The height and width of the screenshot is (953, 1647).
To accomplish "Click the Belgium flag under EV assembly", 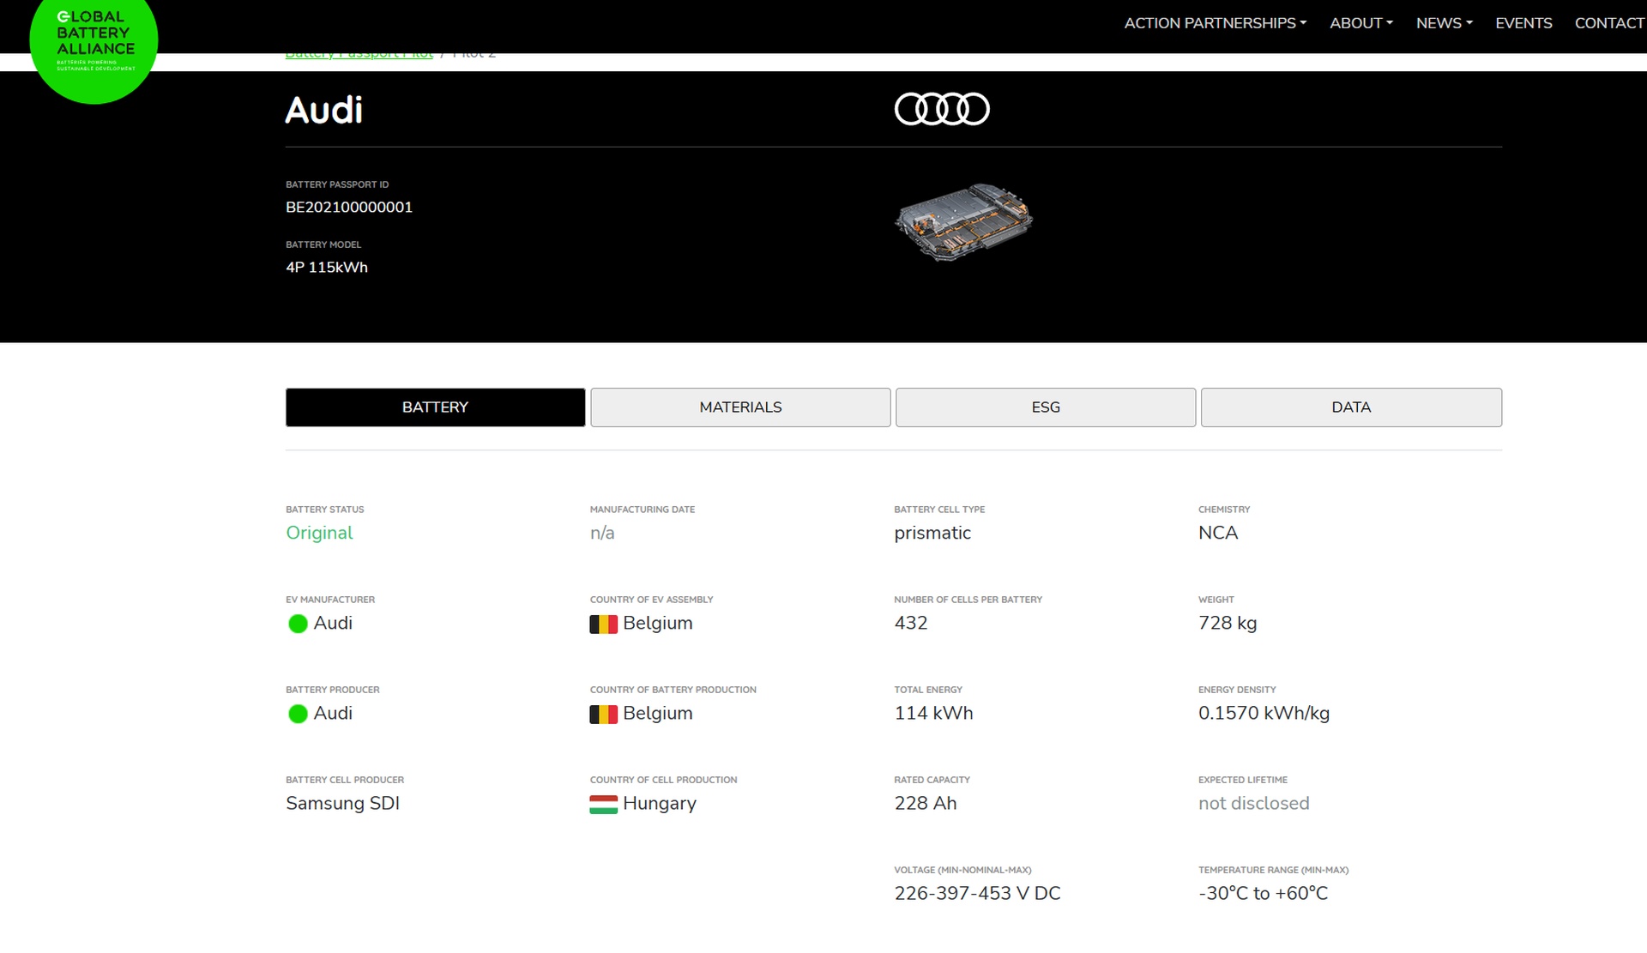I will (x=603, y=624).
